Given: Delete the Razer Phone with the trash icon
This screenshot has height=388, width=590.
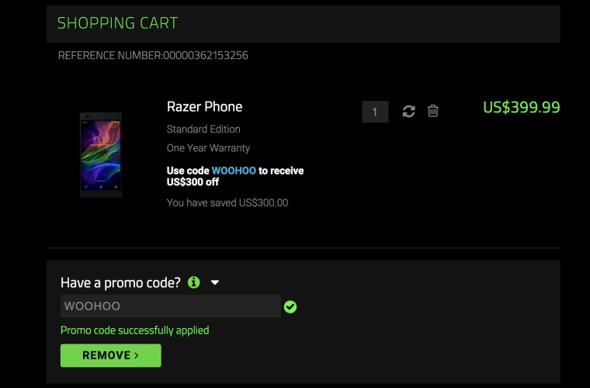Looking at the screenshot, I should pos(433,112).
